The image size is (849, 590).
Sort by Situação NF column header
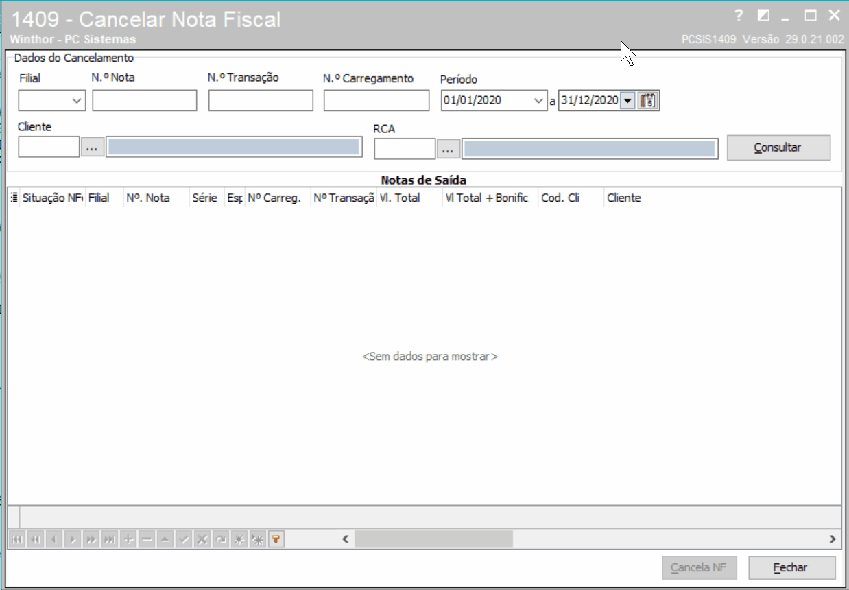tap(53, 198)
